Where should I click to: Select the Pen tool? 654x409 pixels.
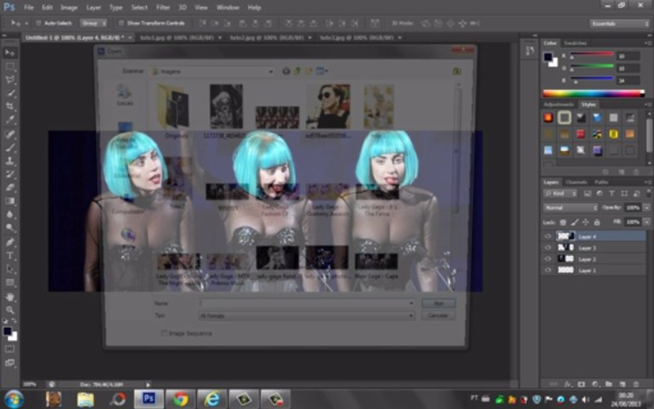click(10, 241)
